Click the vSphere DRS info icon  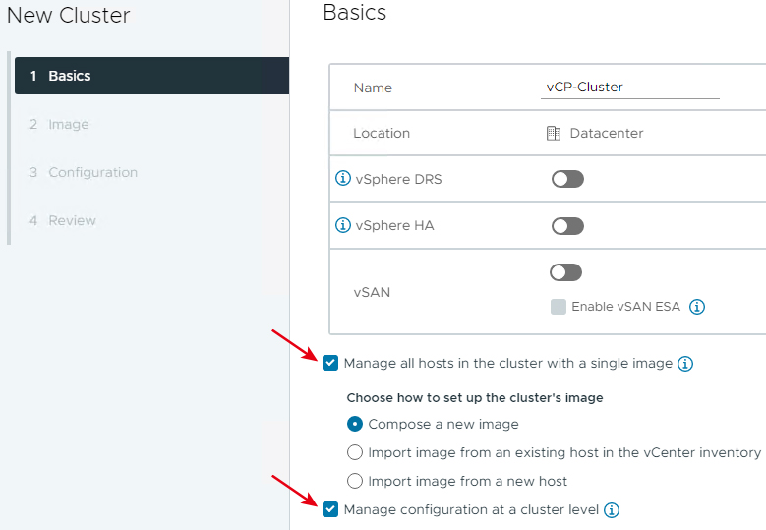(x=343, y=179)
